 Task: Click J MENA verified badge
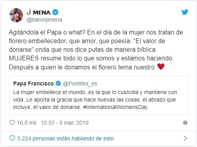55,12
